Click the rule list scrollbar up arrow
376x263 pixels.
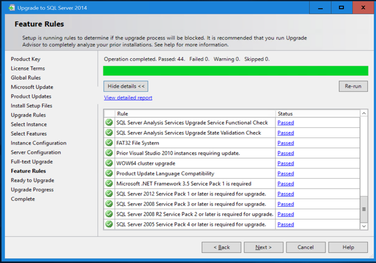pyautogui.click(x=364, y=113)
